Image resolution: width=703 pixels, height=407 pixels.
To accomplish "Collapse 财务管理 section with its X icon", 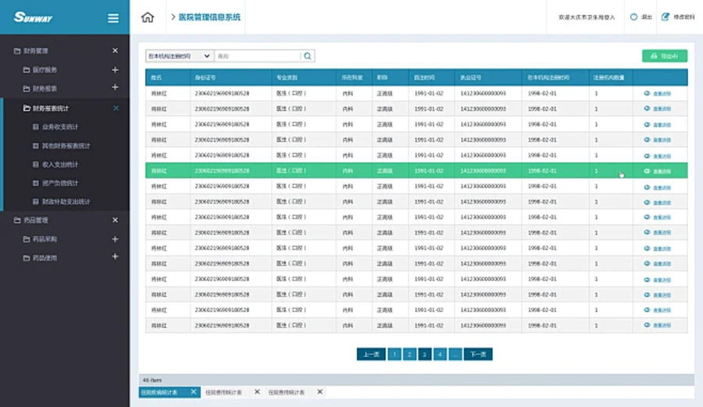I will click(x=115, y=51).
